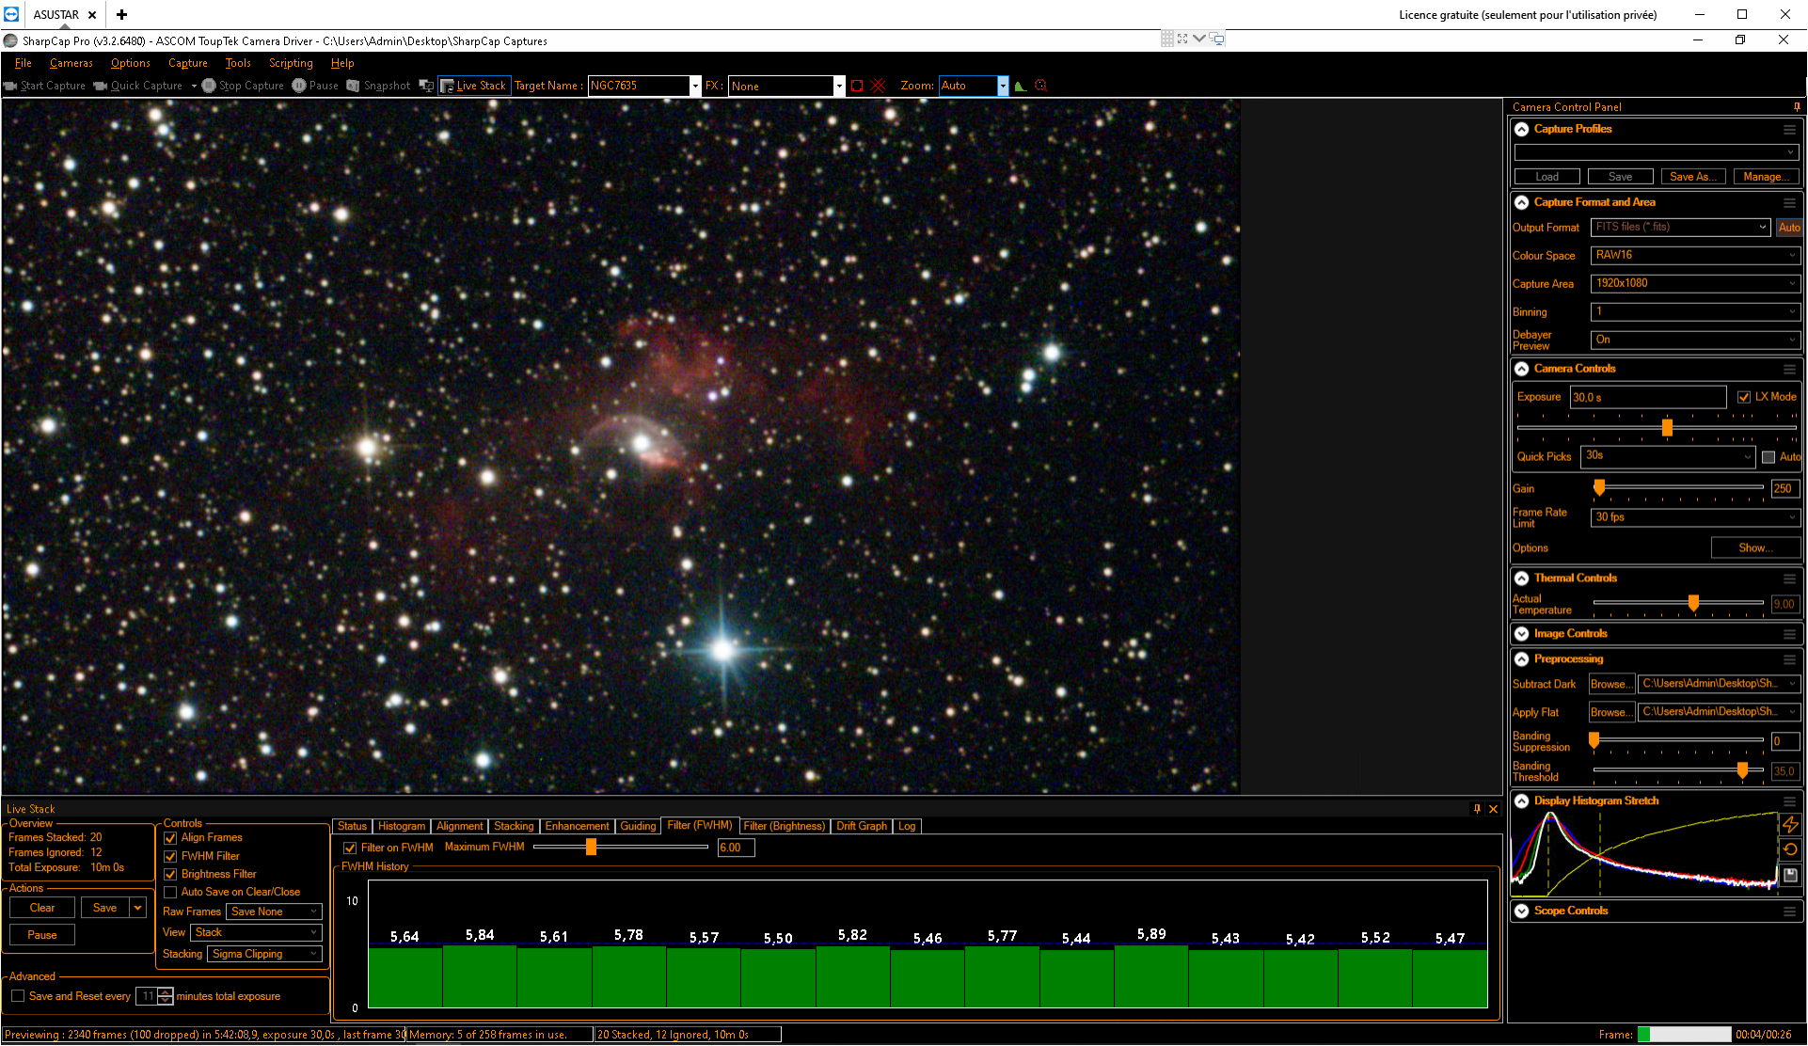Enable Auto Save on Clear/Close checkbox
Screen dimensions: 1808x1046
(170, 893)
